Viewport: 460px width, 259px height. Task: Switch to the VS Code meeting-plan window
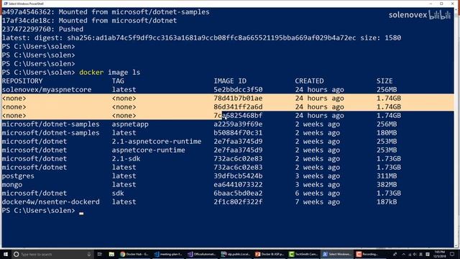(x=169, y=254)
